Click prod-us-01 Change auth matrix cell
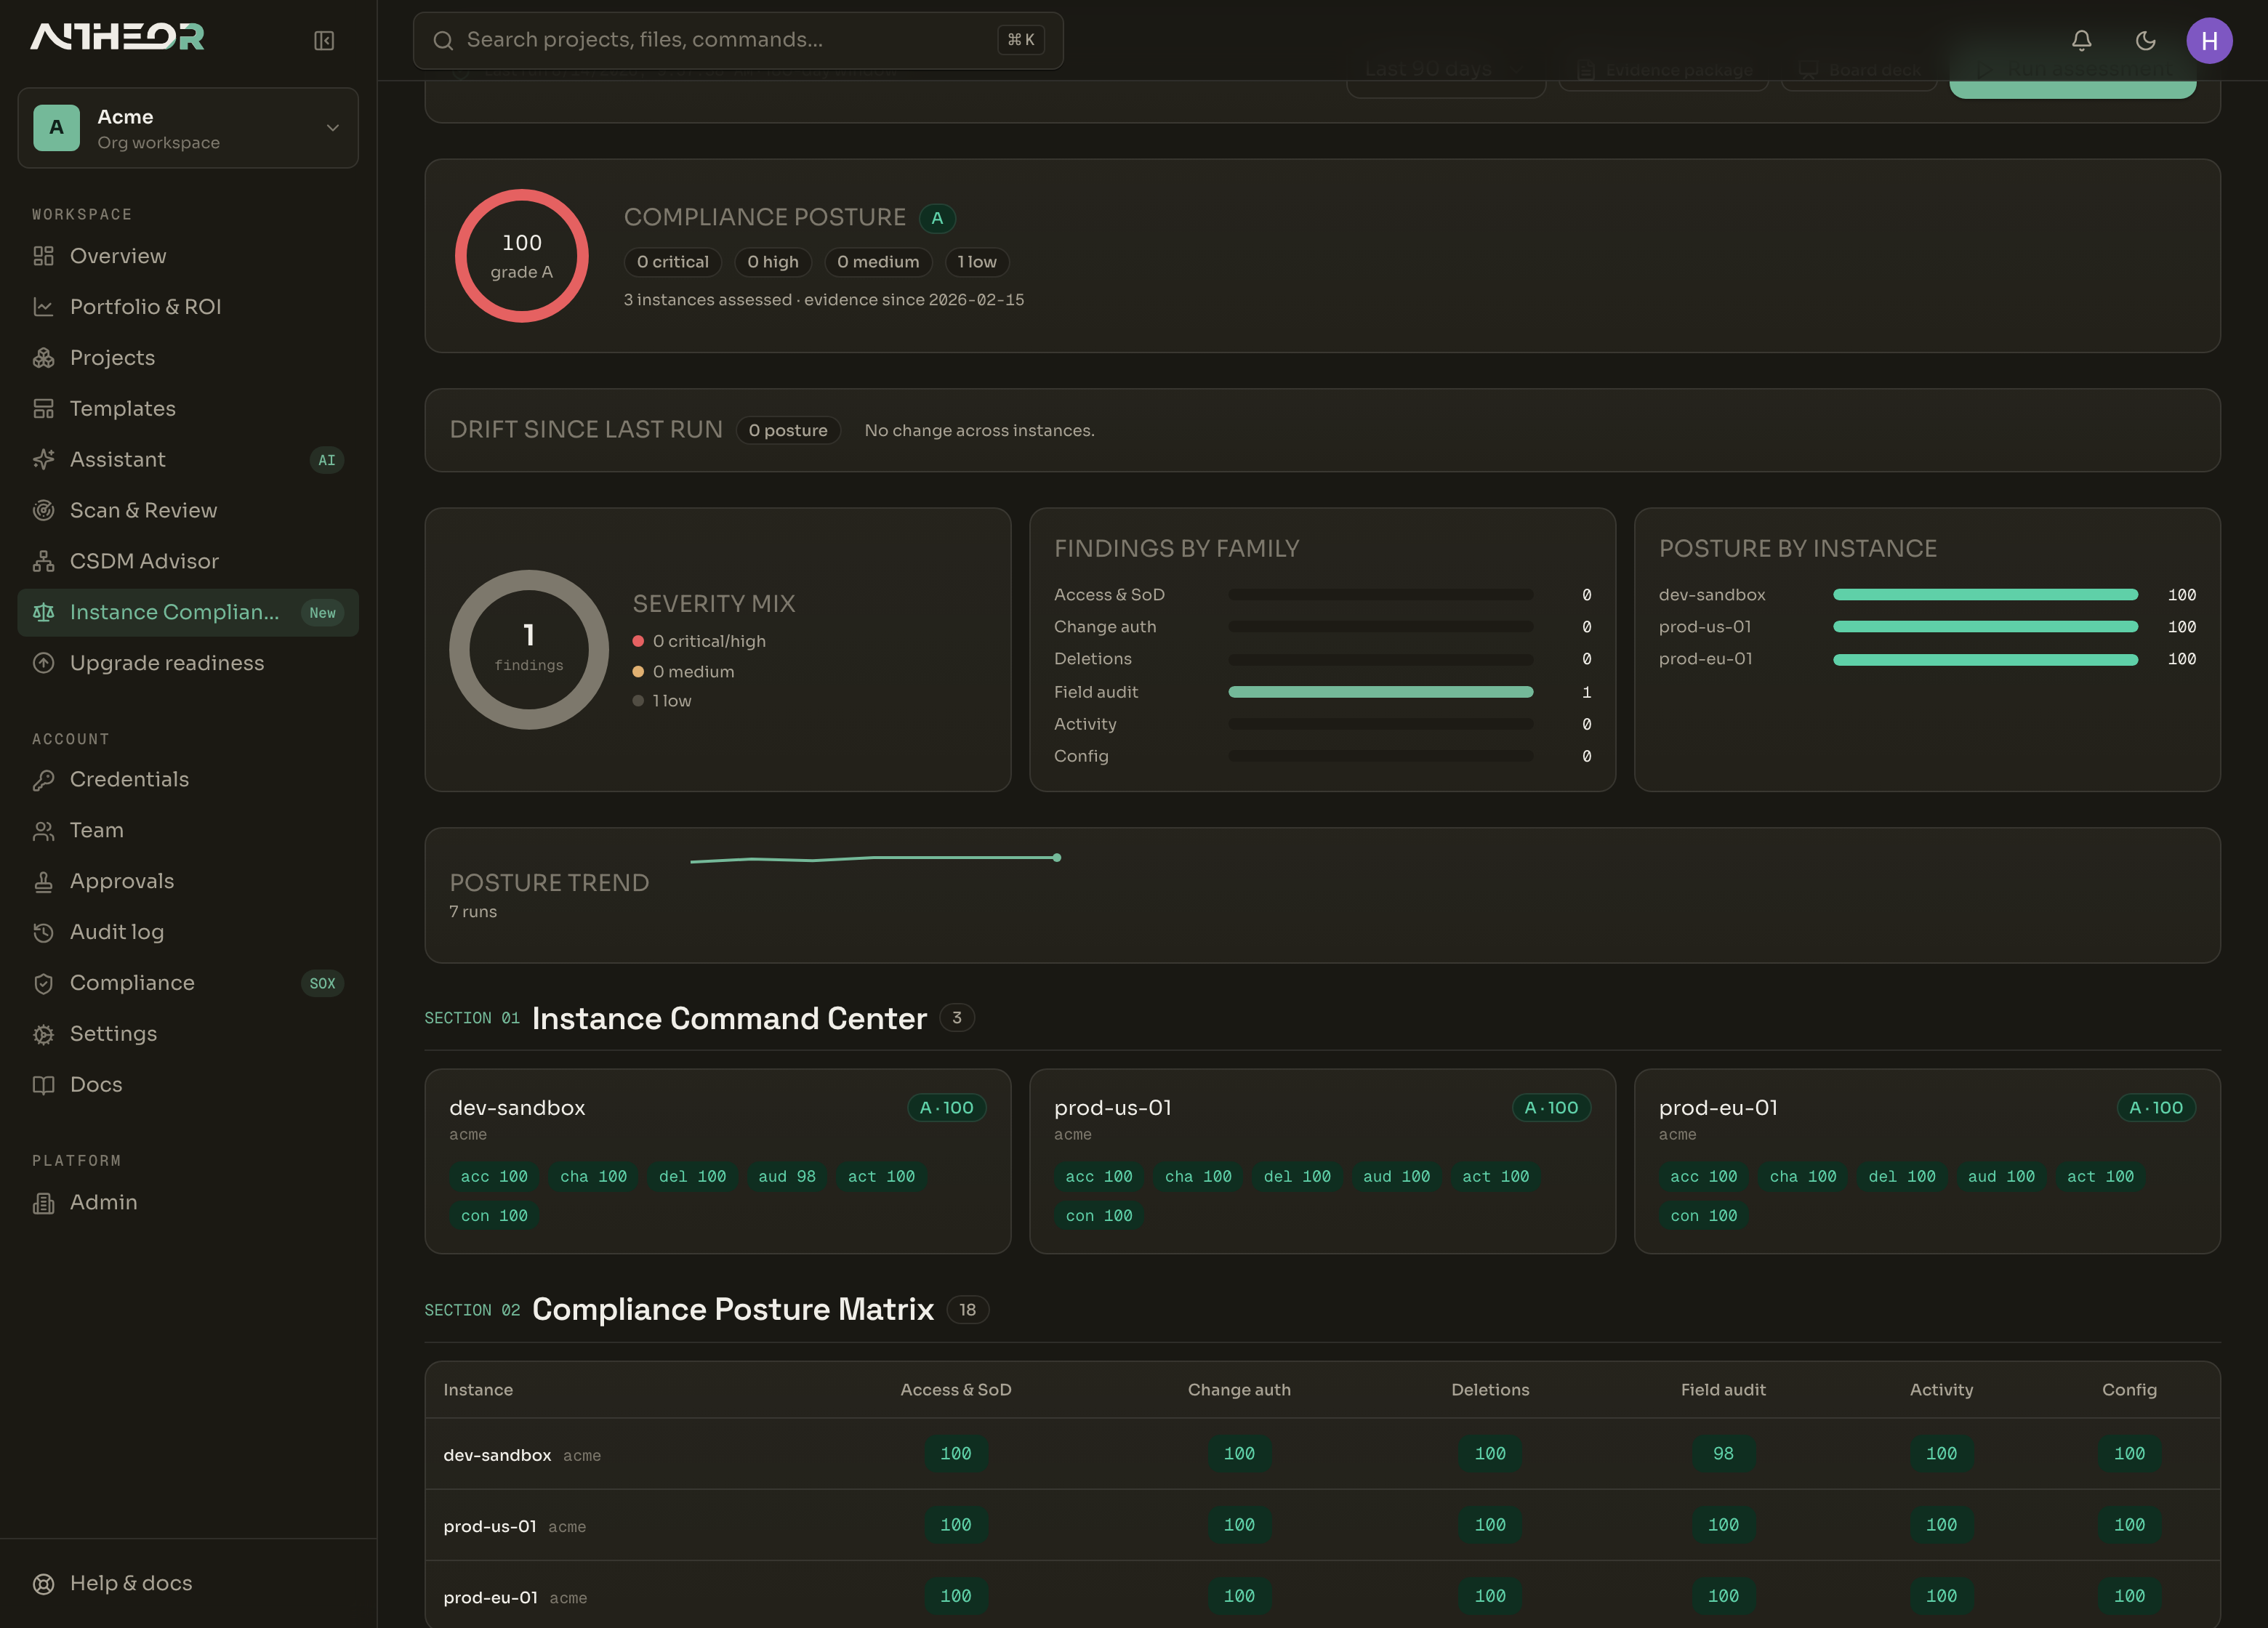 1239,1524
